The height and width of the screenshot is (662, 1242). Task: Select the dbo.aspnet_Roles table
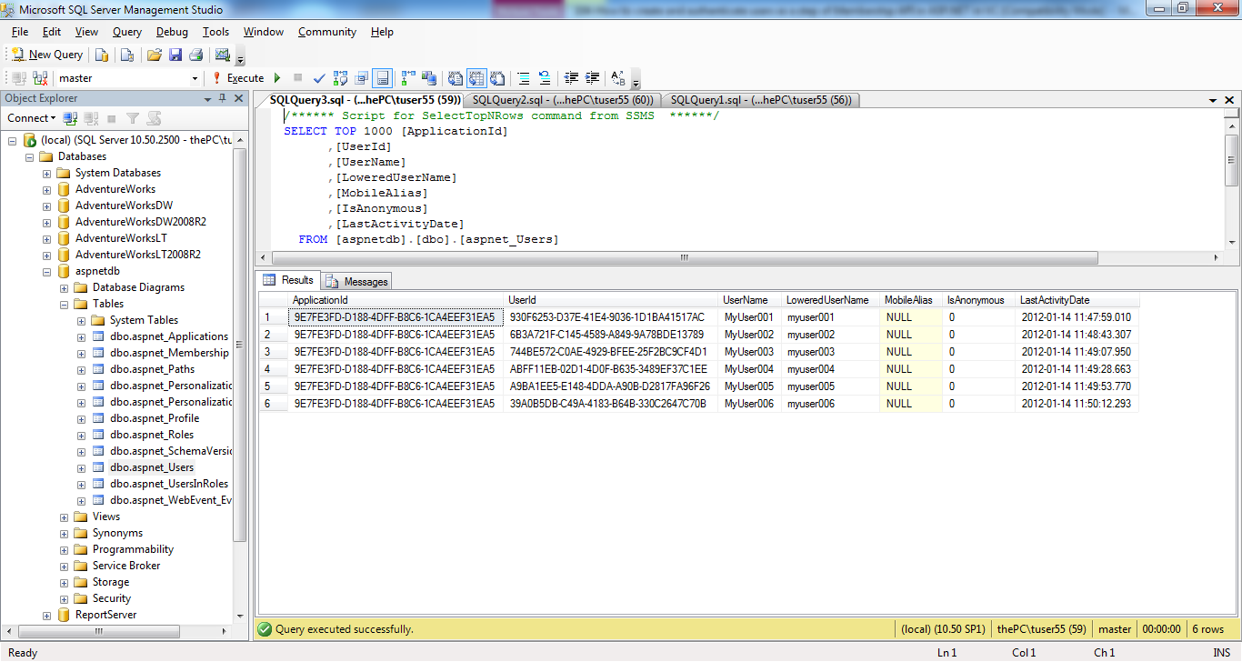[152, 435]
